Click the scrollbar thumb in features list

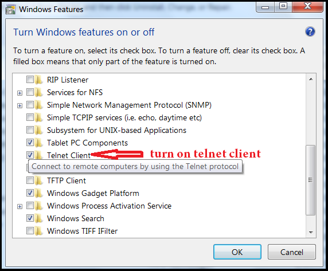pyautogui.click(x=310, y=180)
